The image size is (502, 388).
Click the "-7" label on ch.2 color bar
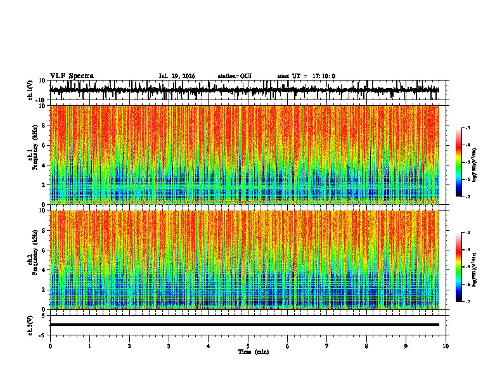[467, 302]
